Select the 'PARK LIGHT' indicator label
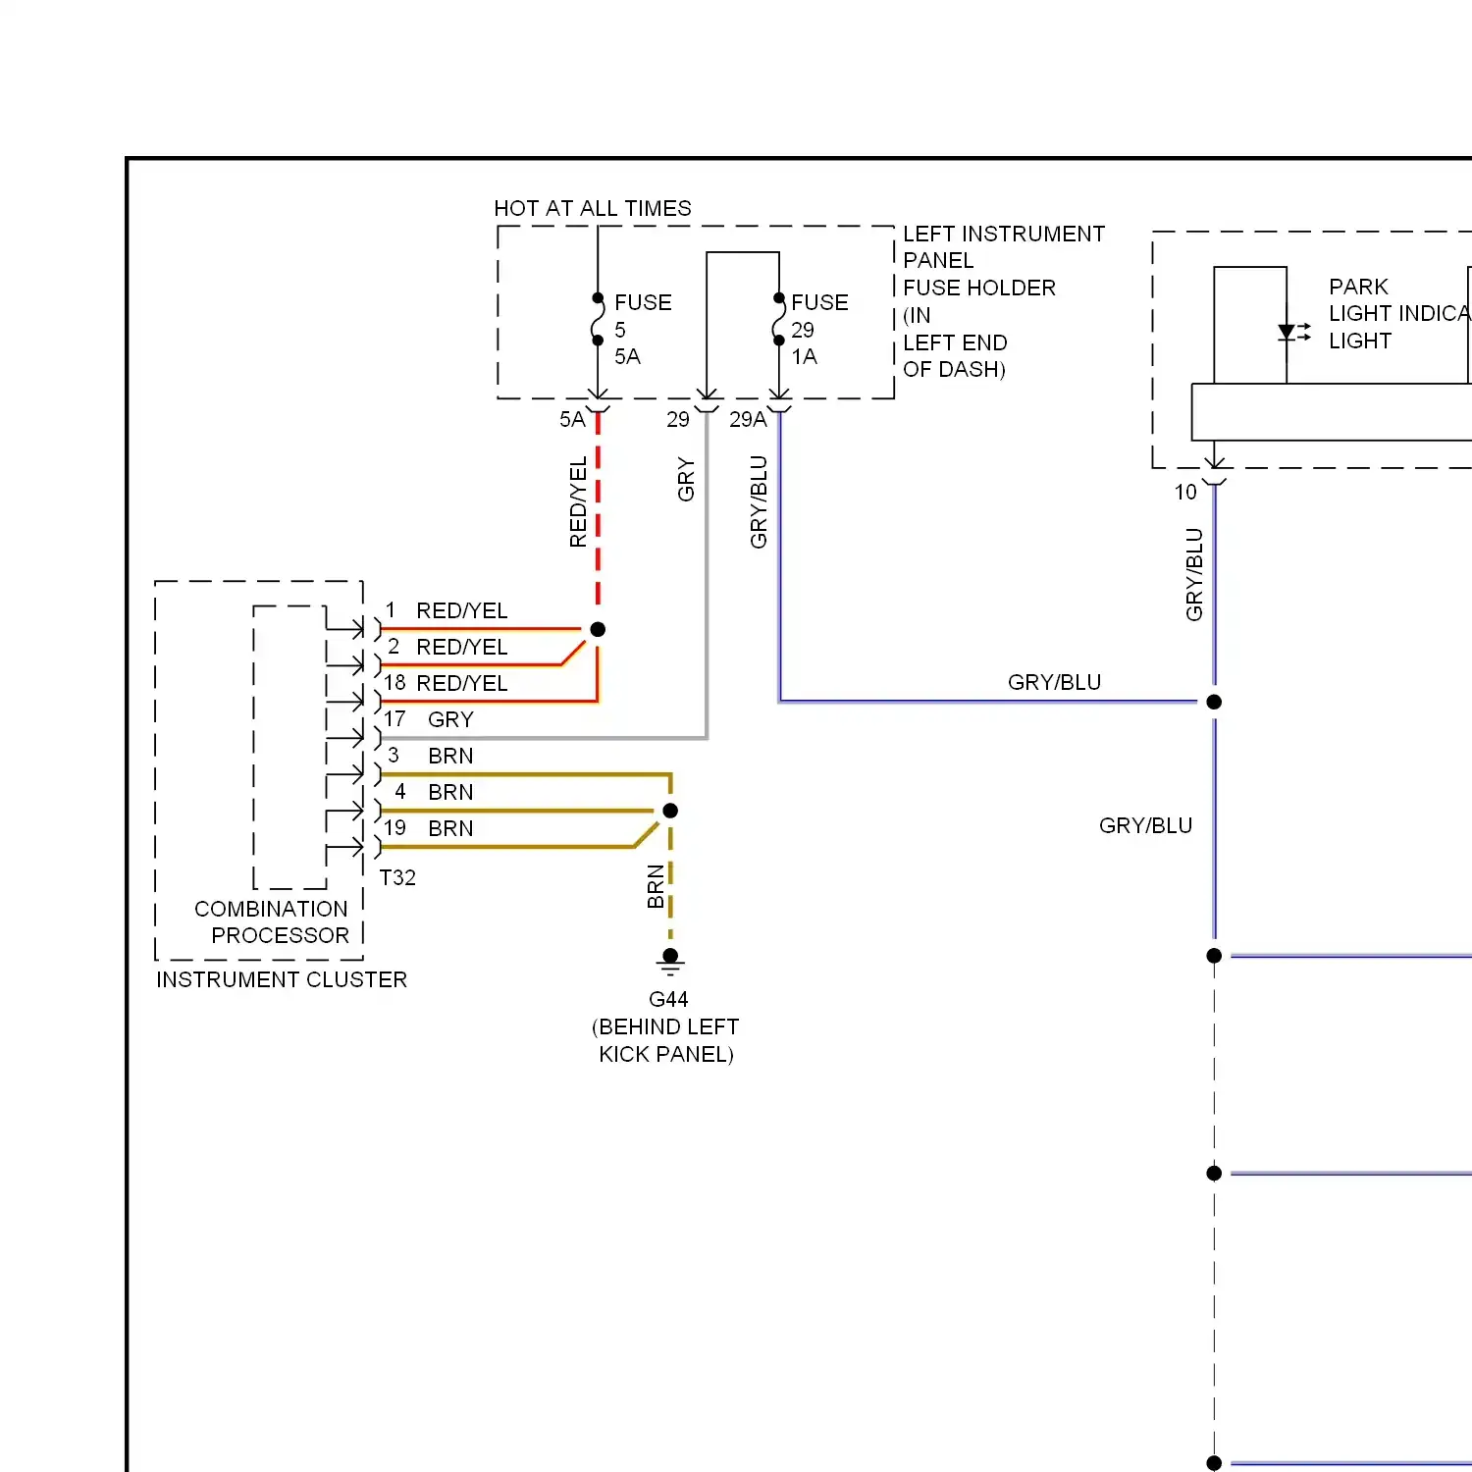 pyautogui.click(x=1399, y=314)
